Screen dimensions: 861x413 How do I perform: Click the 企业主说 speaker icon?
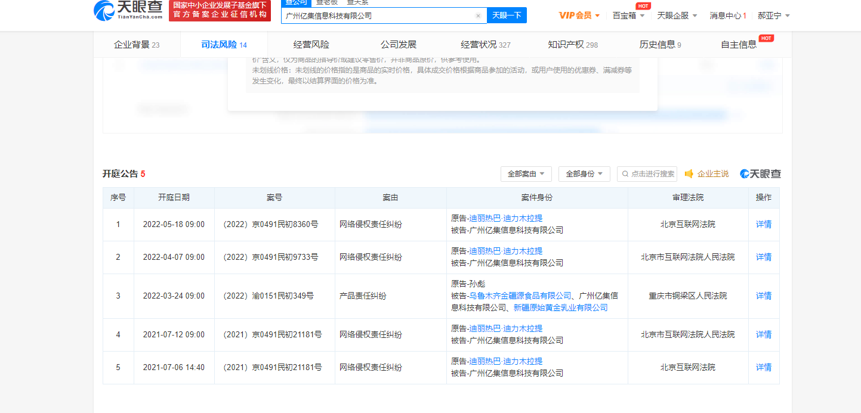point(689,174)
